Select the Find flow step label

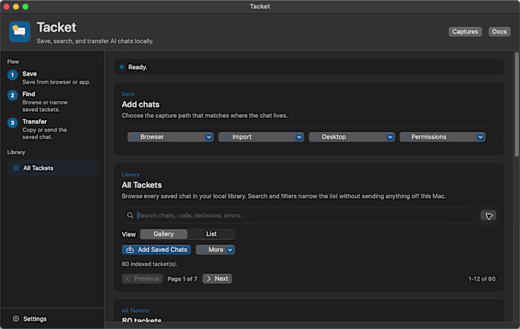(28, 94)
